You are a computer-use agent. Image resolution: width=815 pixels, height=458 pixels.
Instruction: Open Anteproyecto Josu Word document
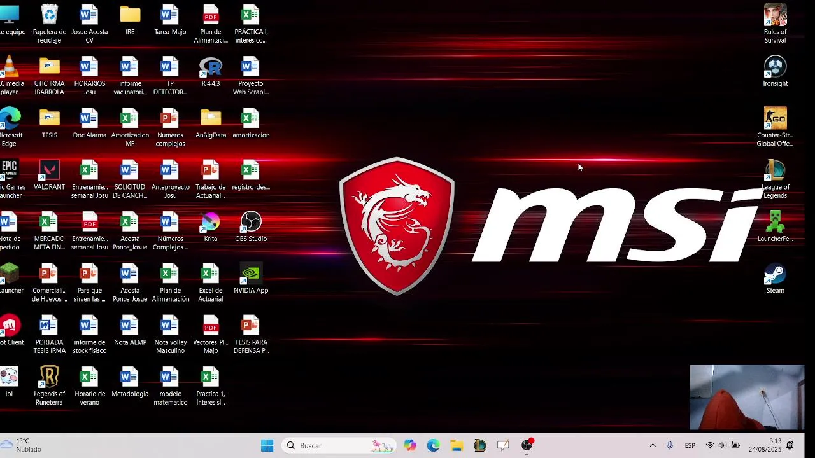(x=170, y=179)
